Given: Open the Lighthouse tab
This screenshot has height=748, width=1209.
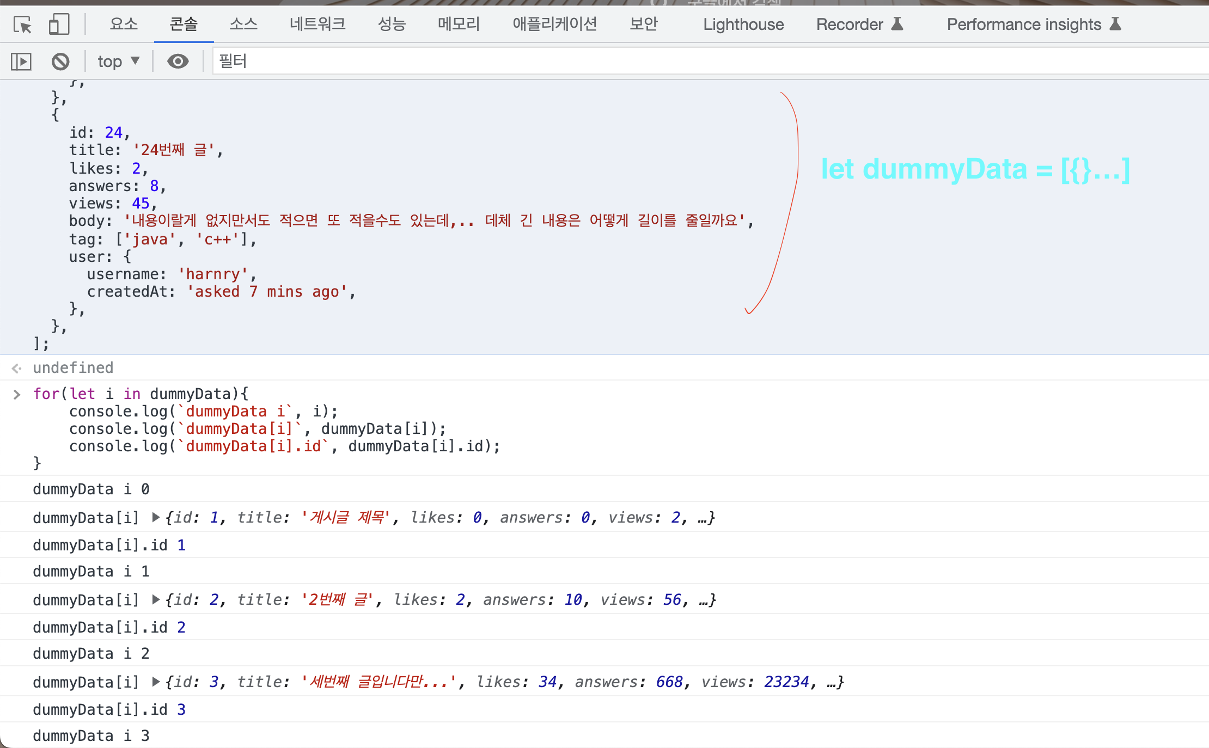Looking at the screenshot, I should pyautogui.click(x=743, y=24).
